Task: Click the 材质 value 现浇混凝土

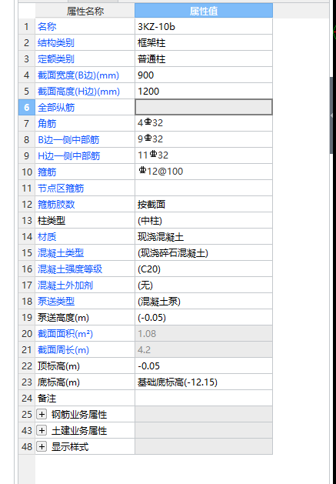Action: point(161,237)
